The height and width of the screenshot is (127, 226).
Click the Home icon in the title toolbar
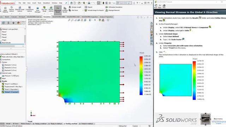click(x=71, y=3)
